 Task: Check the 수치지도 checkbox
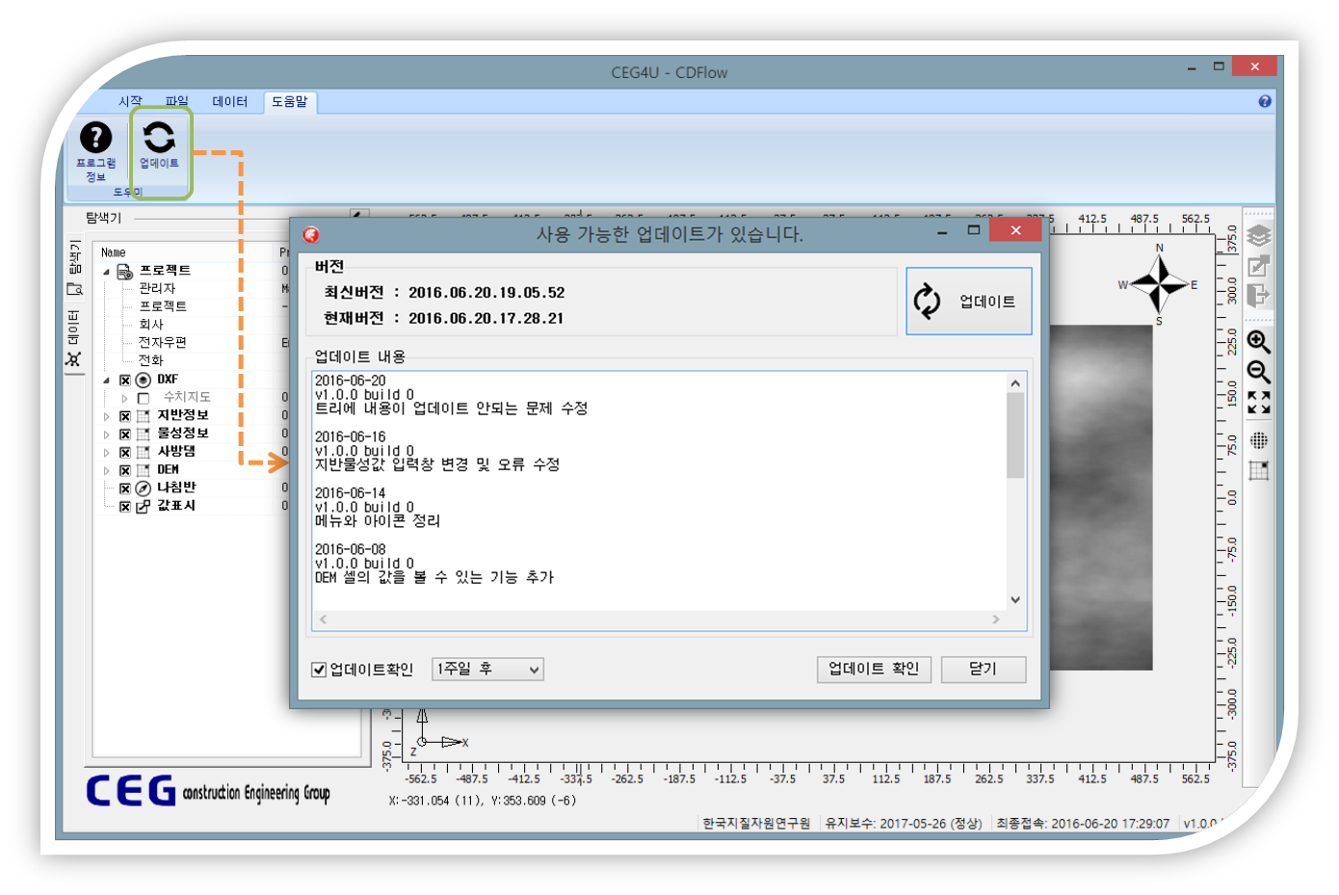click(x=144, y=398)
